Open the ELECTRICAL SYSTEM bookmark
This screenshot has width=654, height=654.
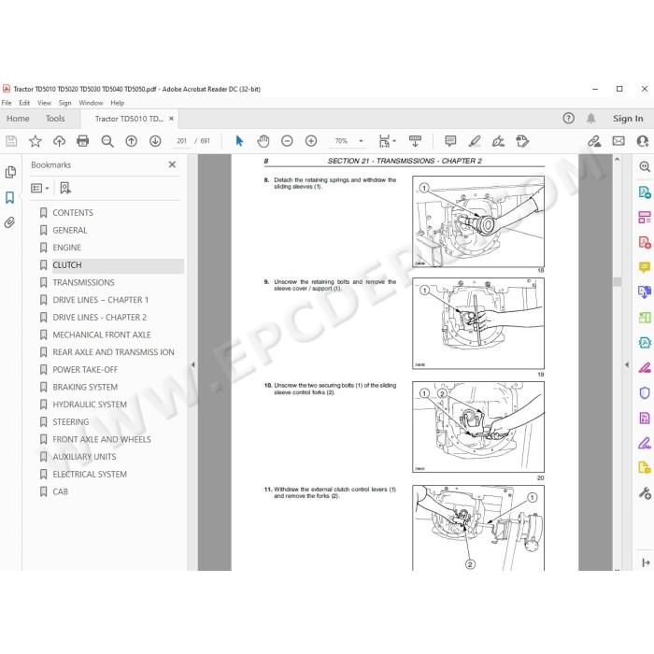90,475
